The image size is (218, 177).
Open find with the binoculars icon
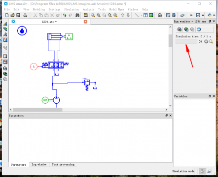click(x=77, y=15)
